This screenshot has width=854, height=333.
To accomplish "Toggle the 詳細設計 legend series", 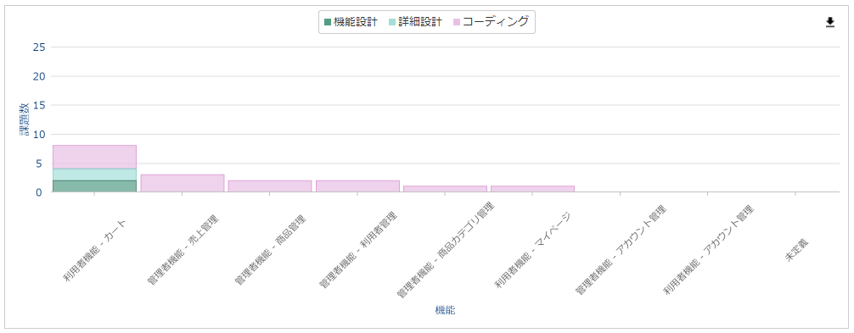I will (x=415, y=22).
